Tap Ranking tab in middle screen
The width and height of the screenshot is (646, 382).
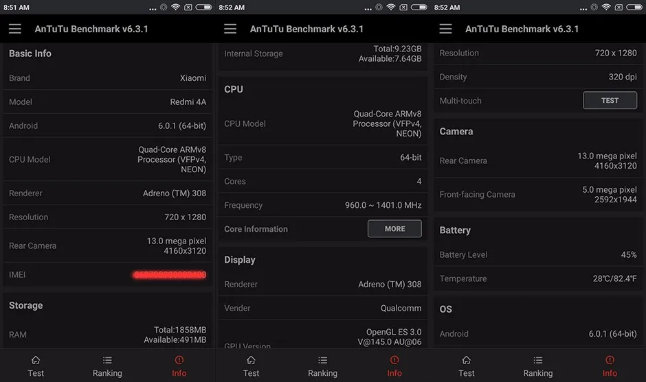click(322, 366)
